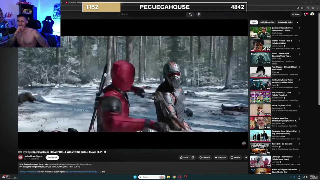Click the ESP LAA language indicator
The image size is (320, 180).
299,177
